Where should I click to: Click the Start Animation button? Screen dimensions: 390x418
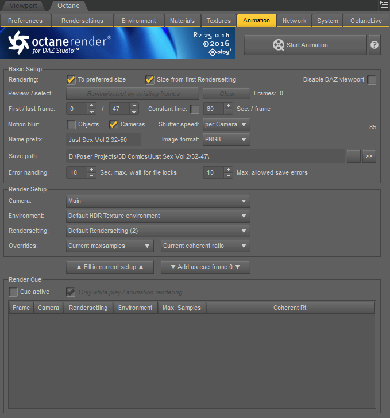306,45
